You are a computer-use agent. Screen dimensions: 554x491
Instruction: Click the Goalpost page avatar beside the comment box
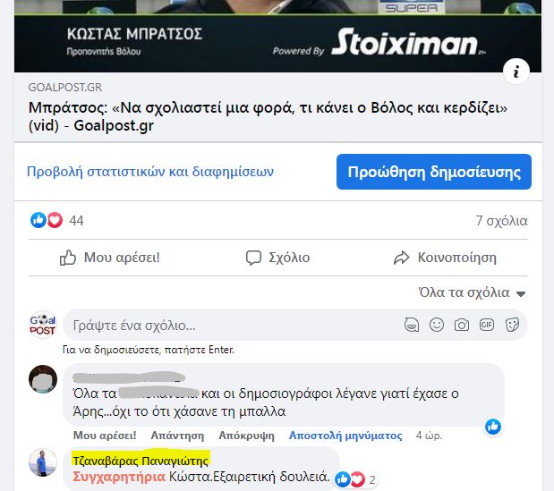point(42,325)
